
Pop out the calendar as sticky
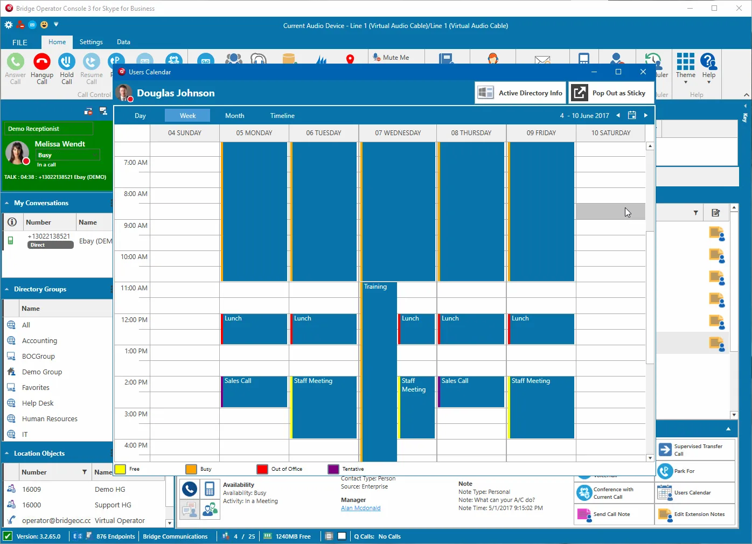pyautogui.click(x=611, y=93)
